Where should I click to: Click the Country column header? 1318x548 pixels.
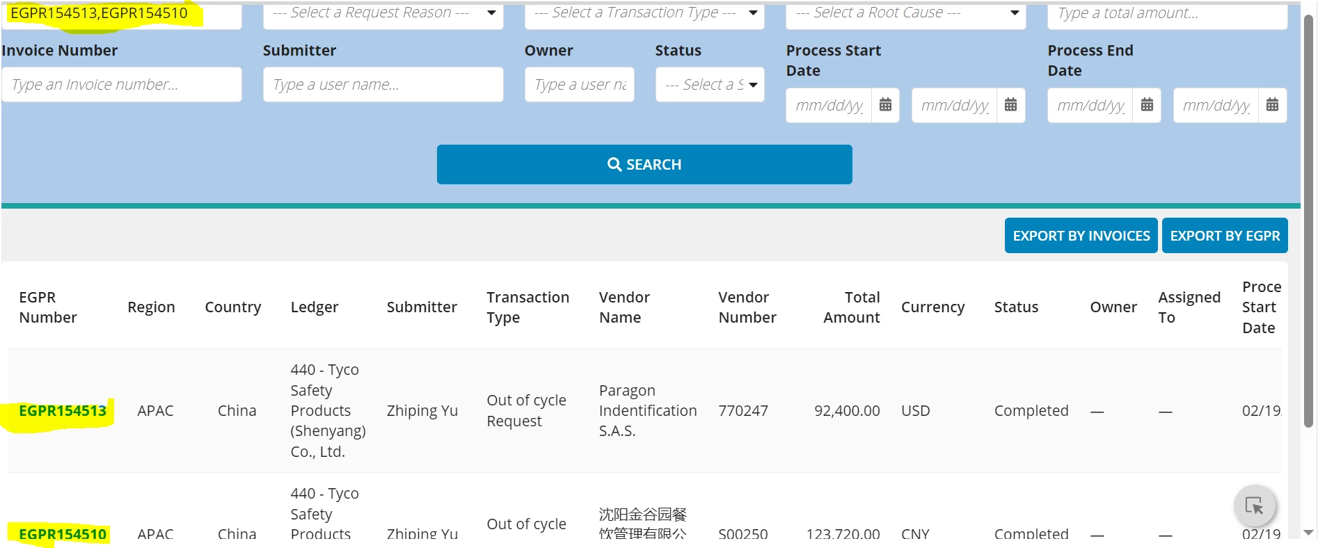click(x=233, y=307)
